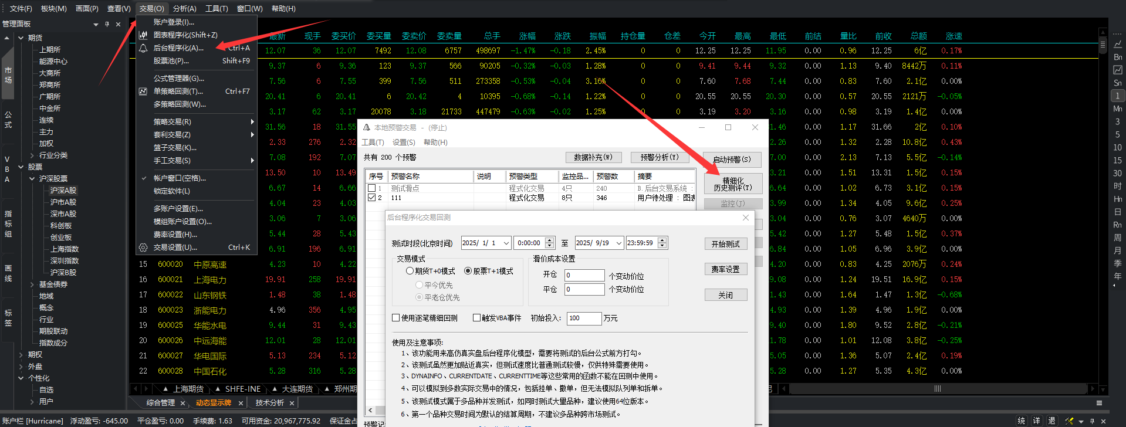Enable the 使用逐笔精细回测 checkbox
1126x427 pixels.
pos(396,318)
